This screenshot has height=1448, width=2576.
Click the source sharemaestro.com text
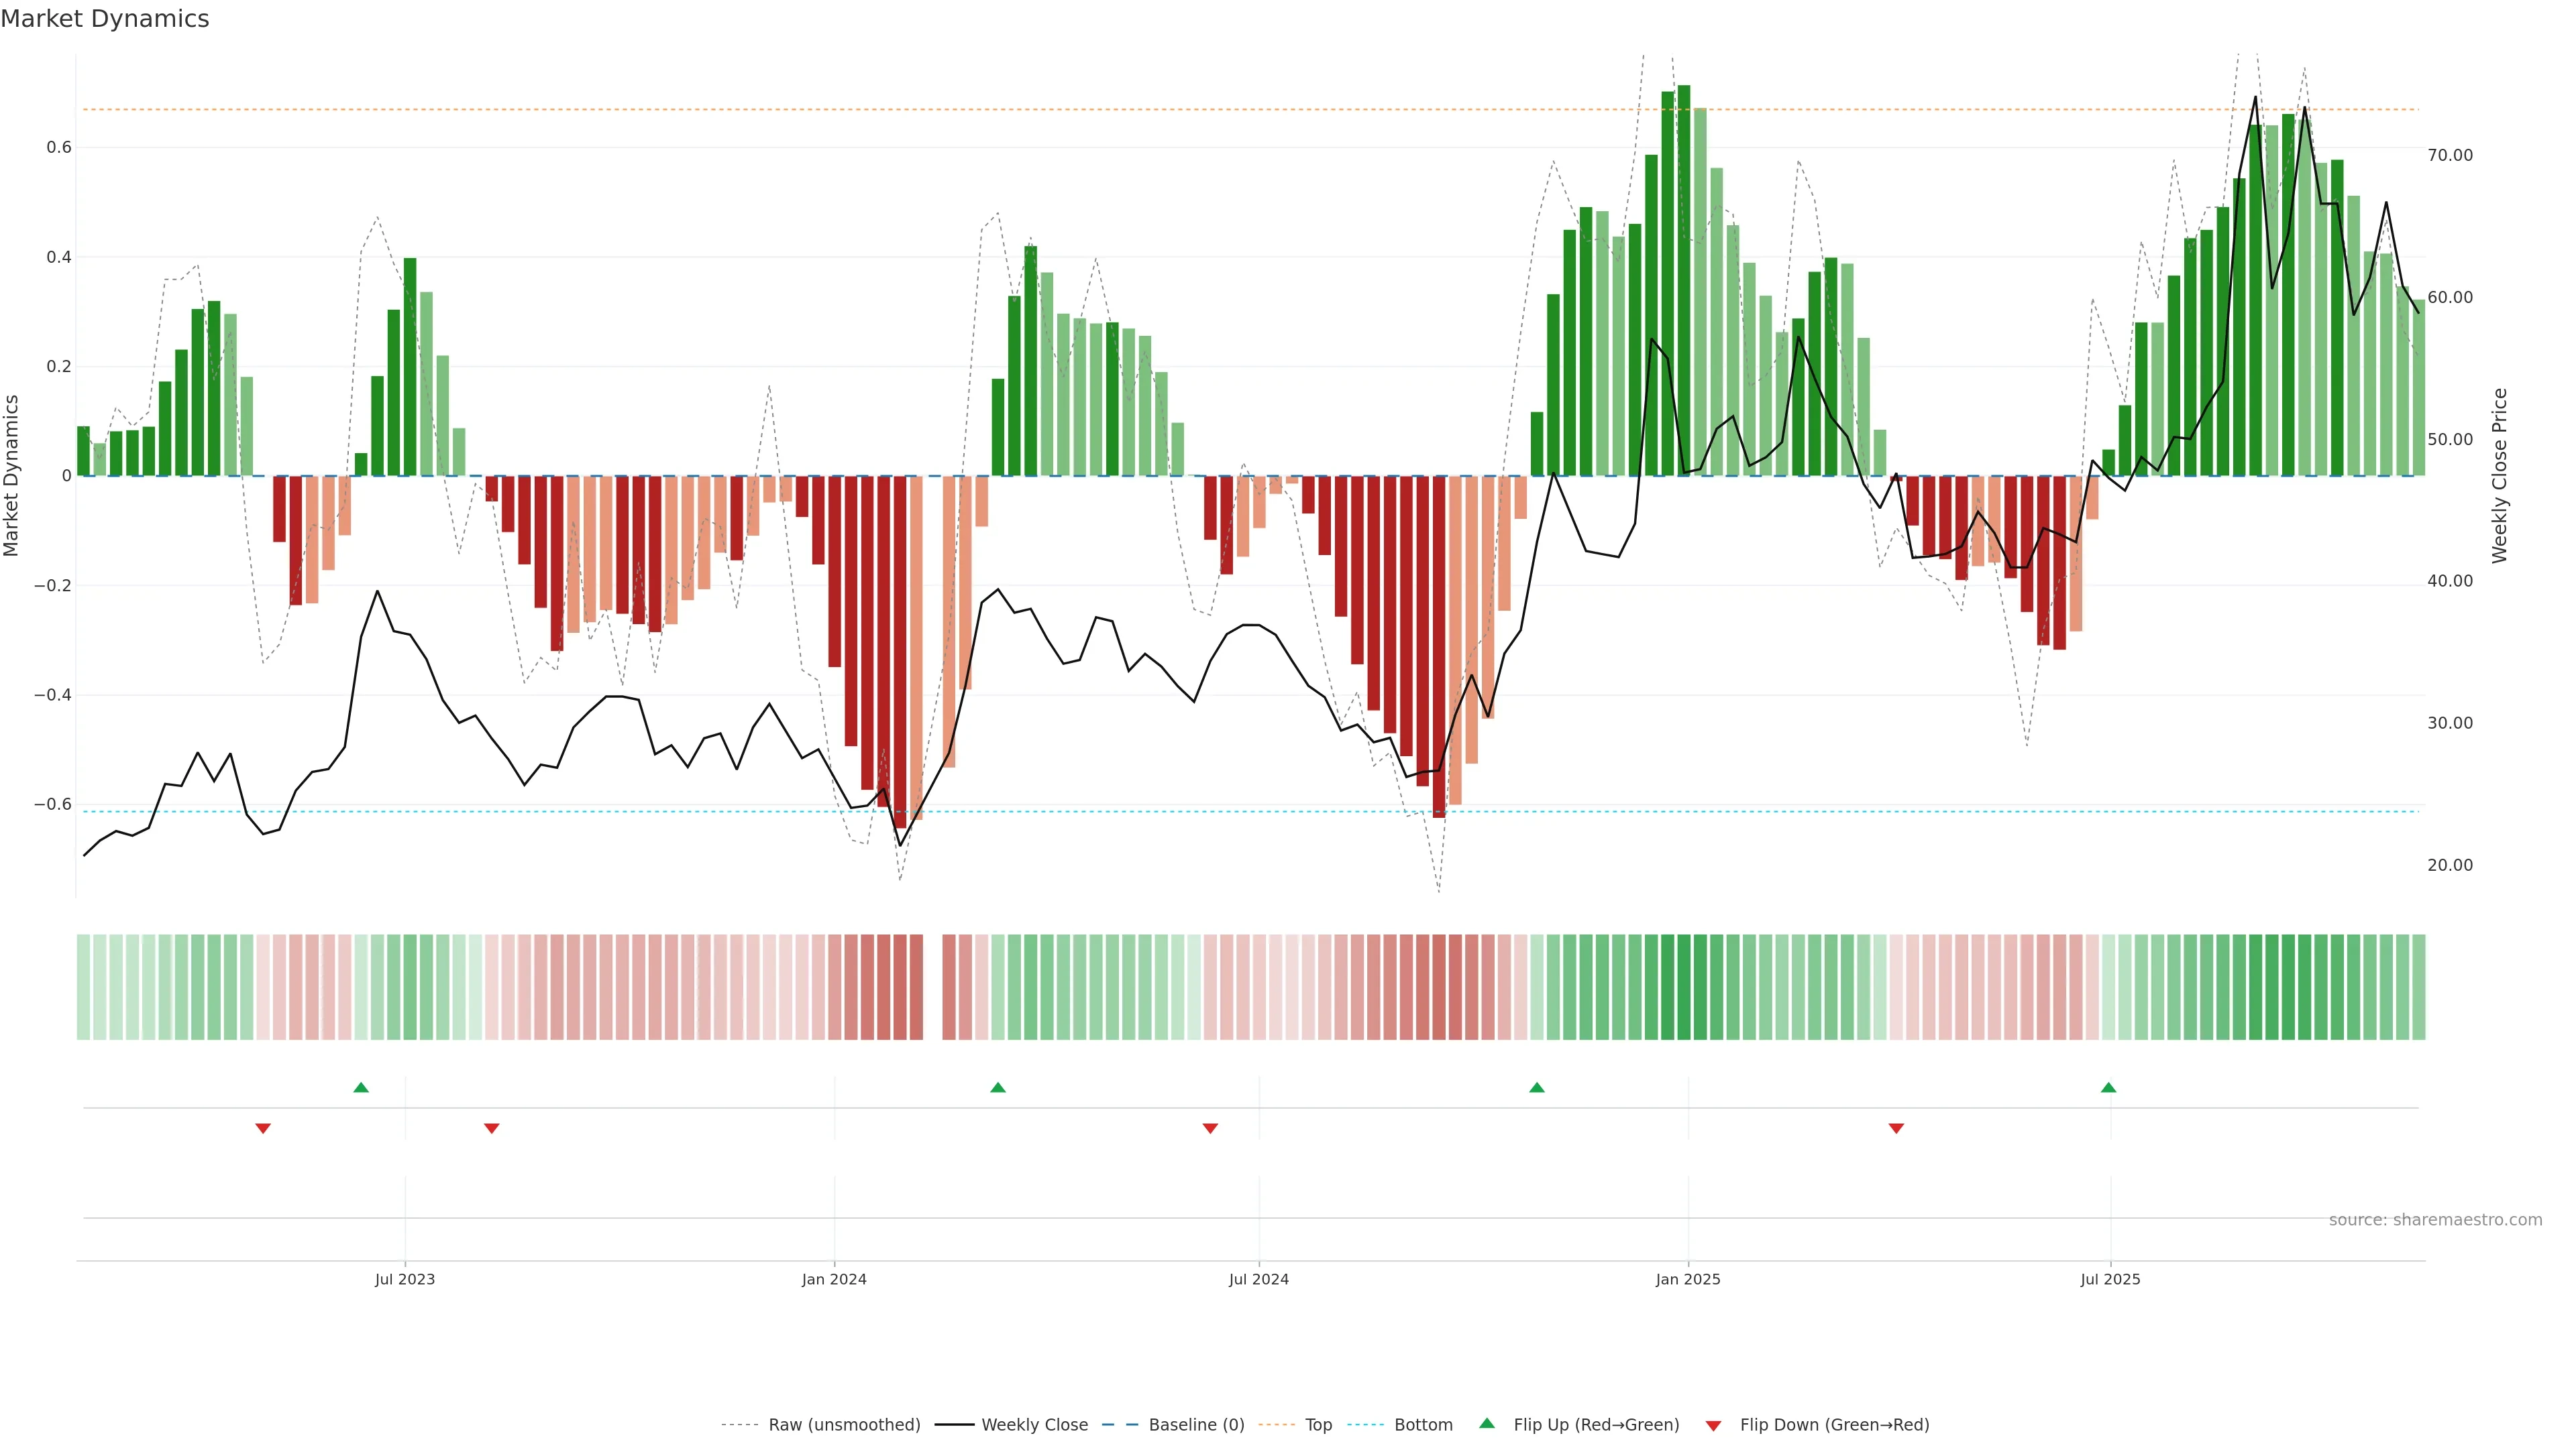coord(2435,1220)
